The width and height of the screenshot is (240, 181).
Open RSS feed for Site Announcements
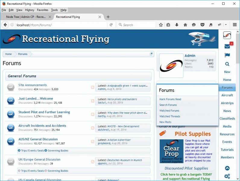[x=93, y=87]
